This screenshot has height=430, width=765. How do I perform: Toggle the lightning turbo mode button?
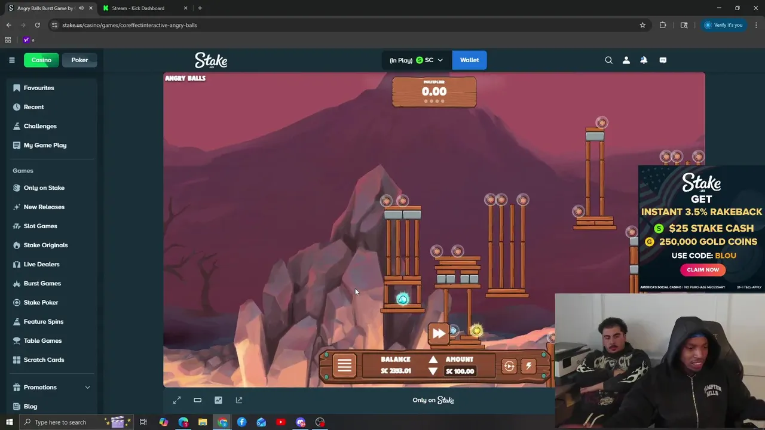pos(529,366)
